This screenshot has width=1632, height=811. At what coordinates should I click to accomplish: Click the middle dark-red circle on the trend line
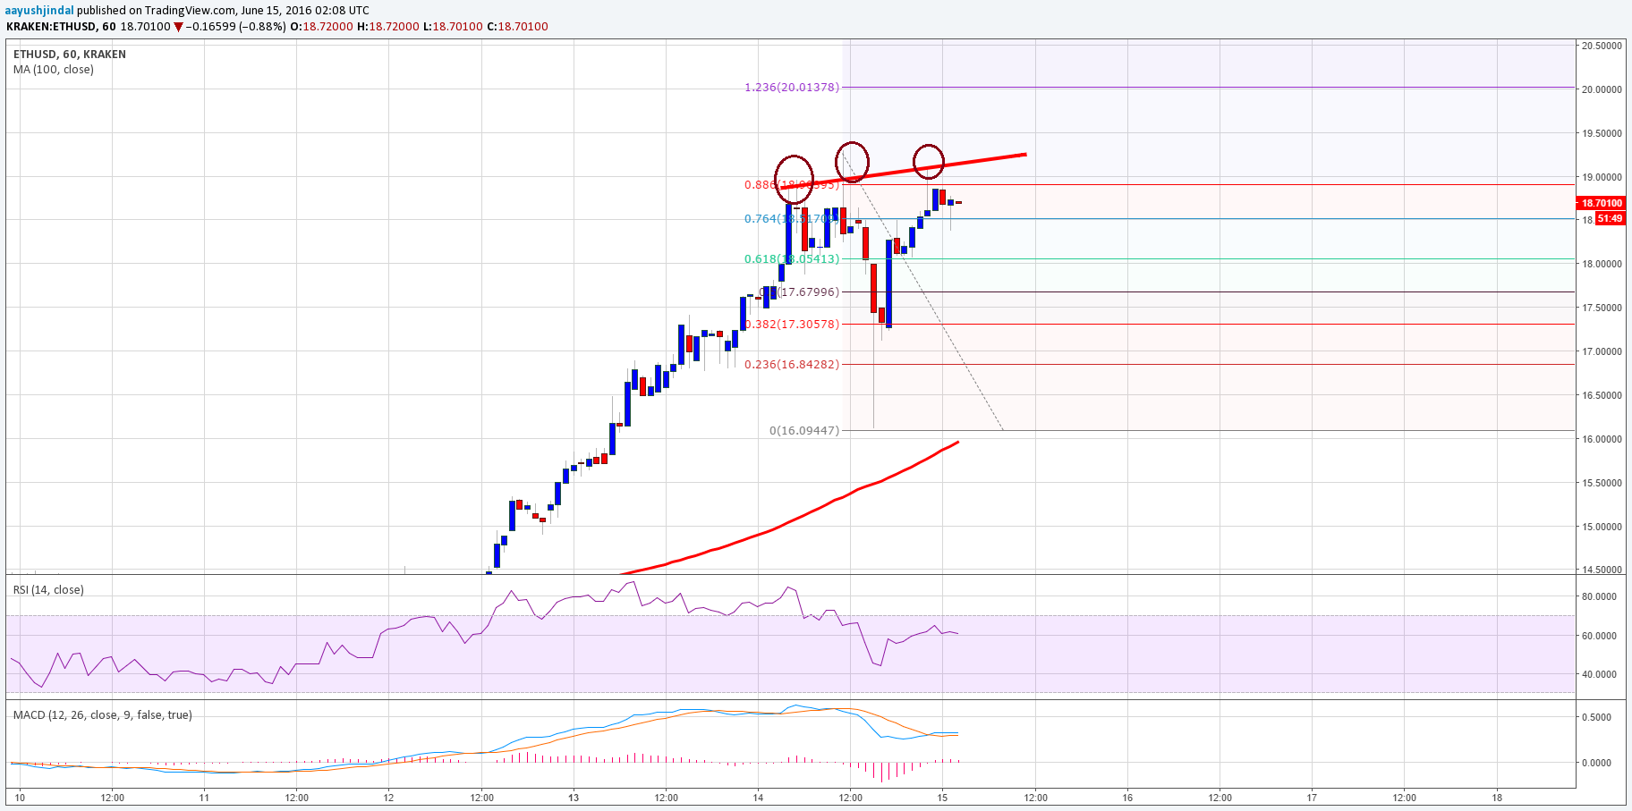pos(853,162)
